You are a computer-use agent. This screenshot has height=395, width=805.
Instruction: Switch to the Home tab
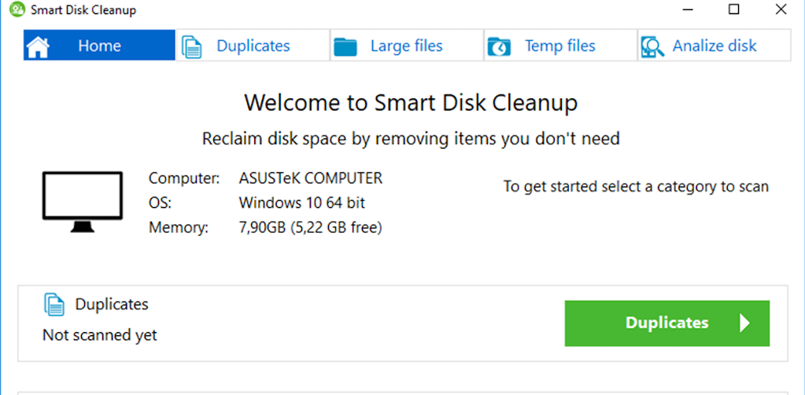pos(99,46)
